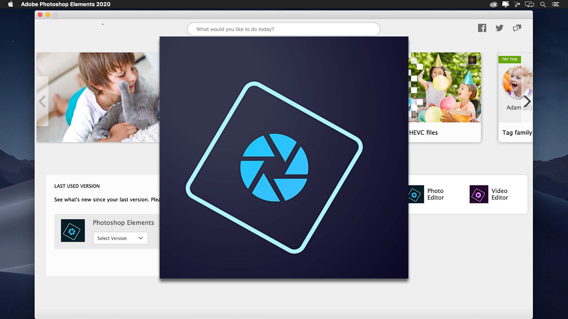This screenshot has height=319, width=568.
Task: Open the chat feedback icon
Action: (517, 28)
